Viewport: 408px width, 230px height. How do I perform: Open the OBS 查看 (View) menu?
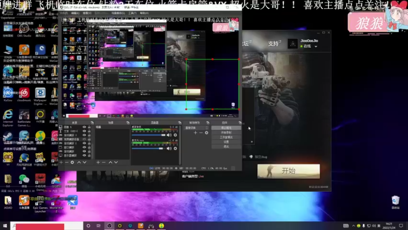click(x=87, y=13)
